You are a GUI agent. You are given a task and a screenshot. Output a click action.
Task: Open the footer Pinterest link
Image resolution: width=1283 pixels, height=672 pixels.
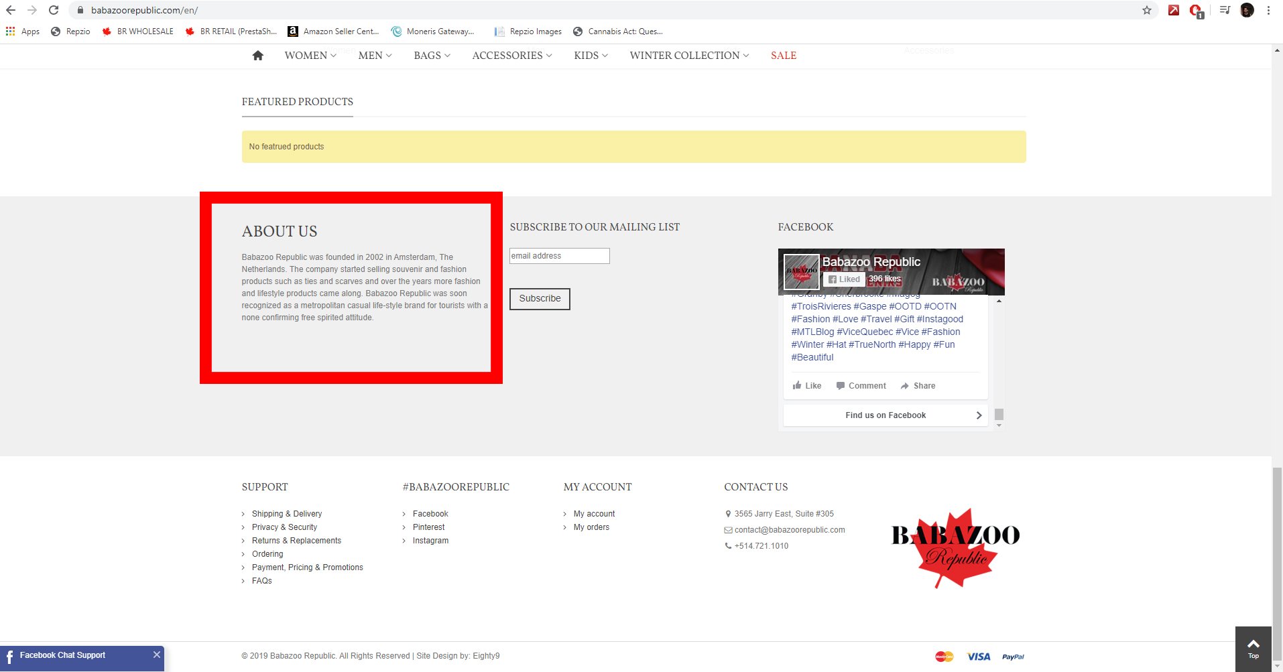point(429,527)
